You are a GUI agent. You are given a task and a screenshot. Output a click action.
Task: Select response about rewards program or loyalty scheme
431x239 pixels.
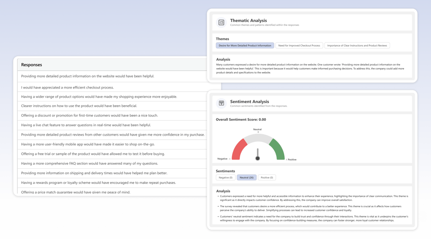(112, 183)
